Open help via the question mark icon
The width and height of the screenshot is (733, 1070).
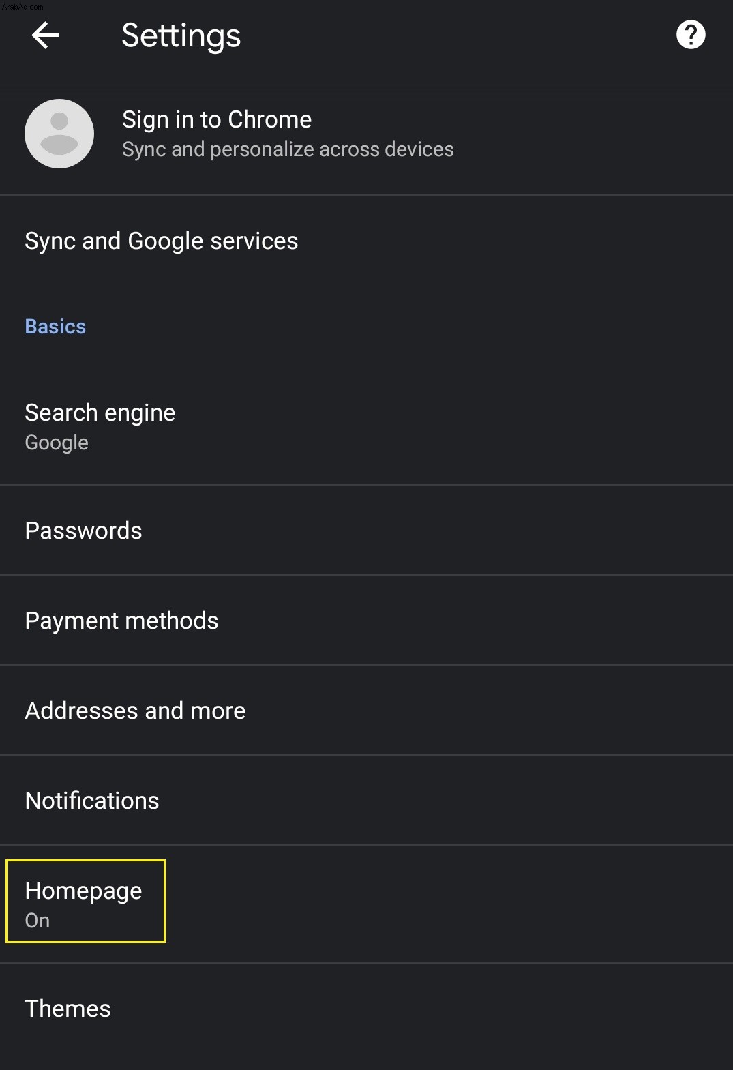point(691,35)
